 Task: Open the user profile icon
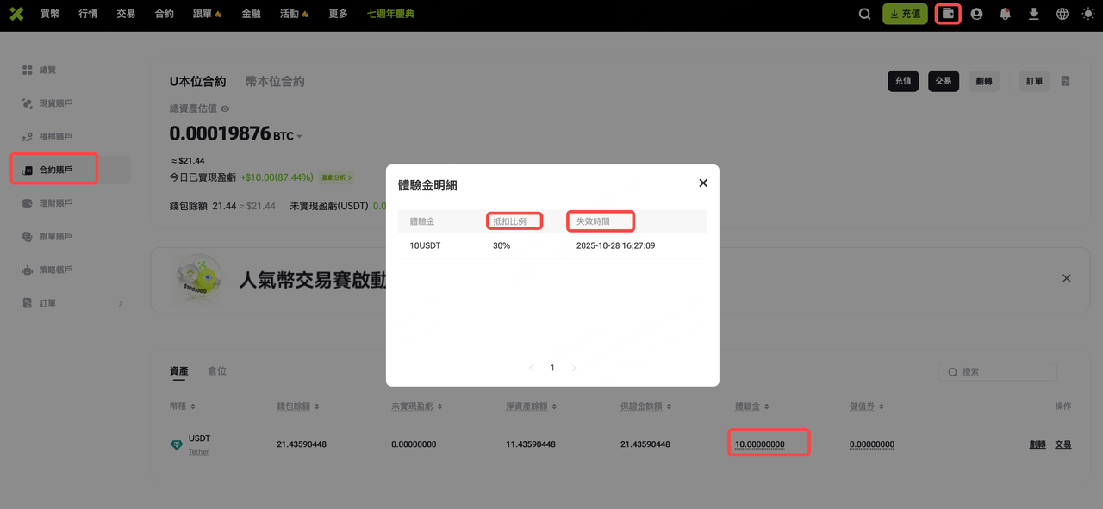click(976, 14)
